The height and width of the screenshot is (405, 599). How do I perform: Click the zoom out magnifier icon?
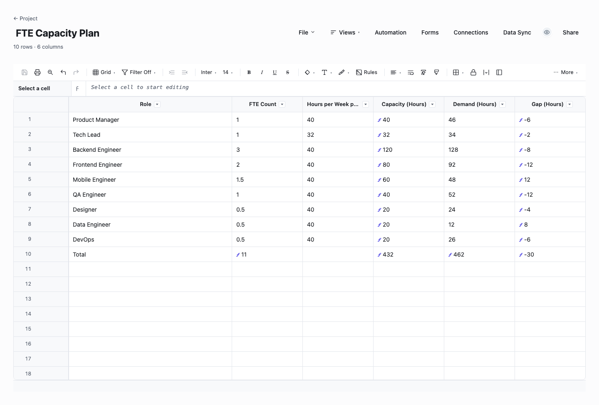click(50, 72)
